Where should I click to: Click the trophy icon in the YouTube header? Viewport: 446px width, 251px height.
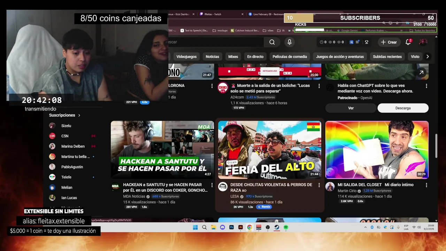click(x=367, y=42)
